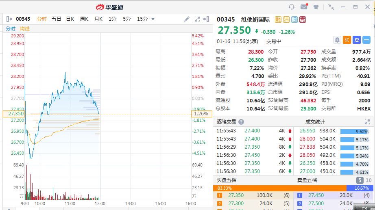The height and width of the screenshot is (210, 375).
Task: Click the stock code 00345 in chart toolbar
Action: pyautogui.click(x=23, y=19)
